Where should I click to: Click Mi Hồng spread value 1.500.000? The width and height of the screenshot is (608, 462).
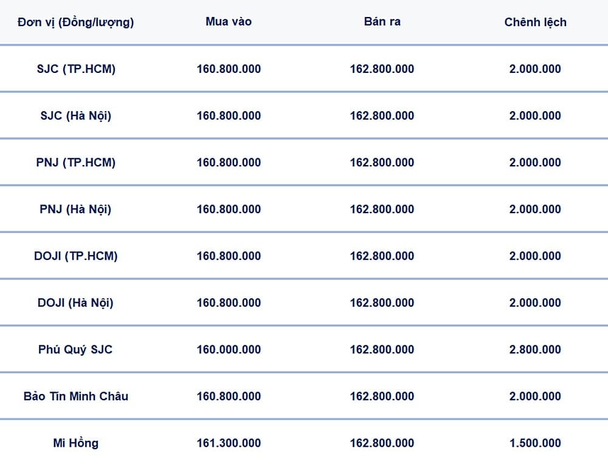535,443
